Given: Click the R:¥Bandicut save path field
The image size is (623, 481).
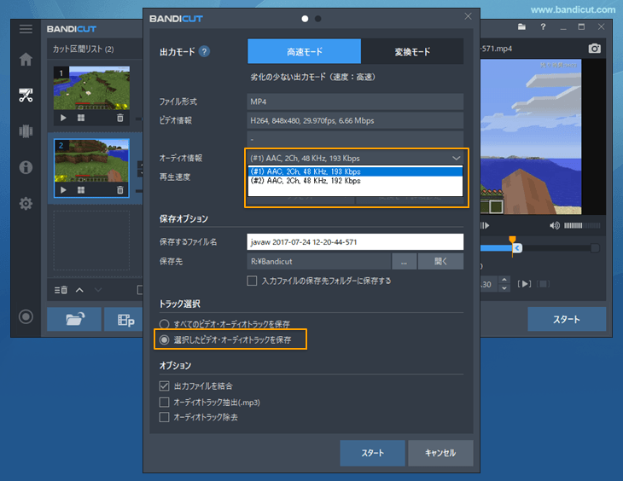Looking at the screenshot, I should [318, 261].
